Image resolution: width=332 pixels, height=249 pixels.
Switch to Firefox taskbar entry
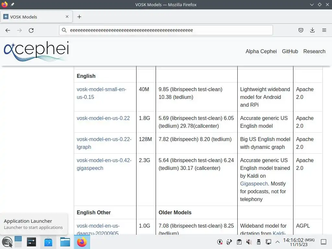[x=82, y=242]
